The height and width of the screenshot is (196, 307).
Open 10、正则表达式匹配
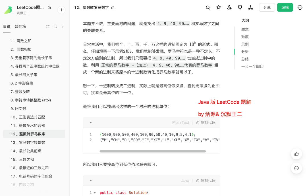click(x=34, y=117)
